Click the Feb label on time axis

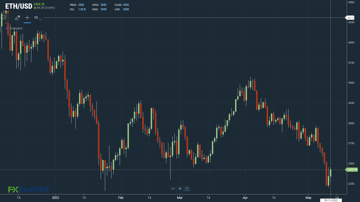[121, 197]
